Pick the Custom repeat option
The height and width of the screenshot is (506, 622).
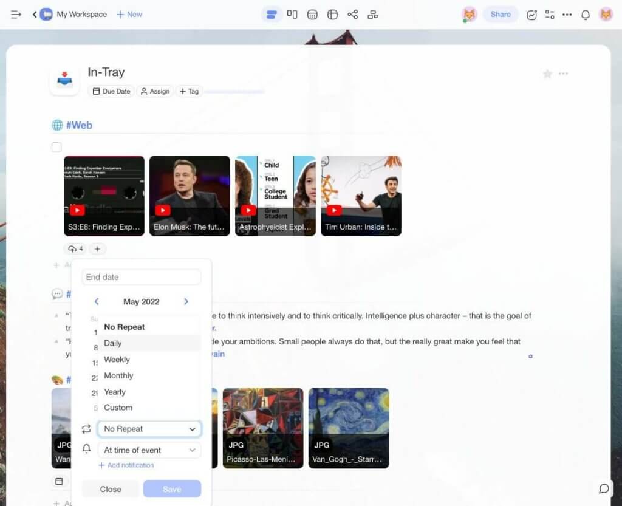tap(118, 408)
